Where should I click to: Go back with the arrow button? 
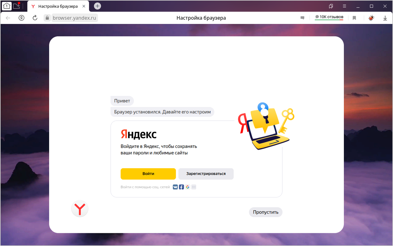coord(8,18)
